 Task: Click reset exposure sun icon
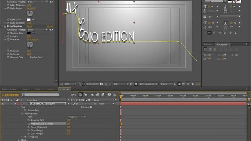coord(193,84)
